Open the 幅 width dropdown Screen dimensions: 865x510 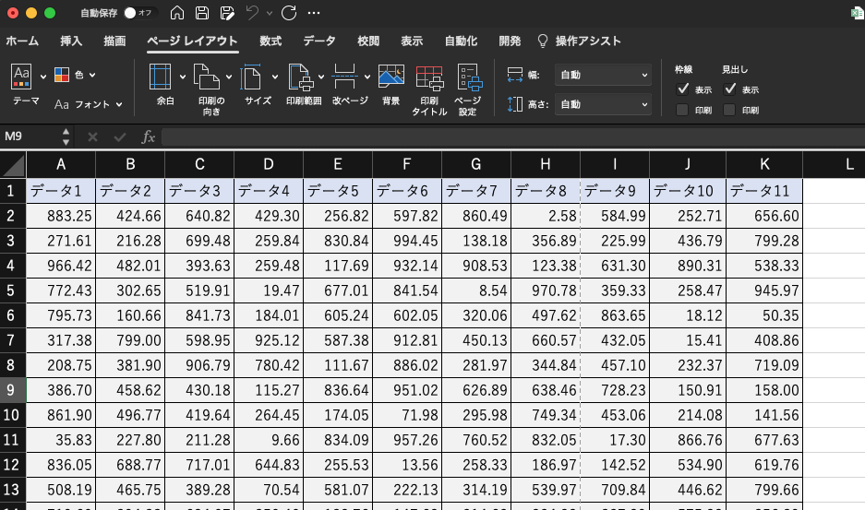(603, 76)
